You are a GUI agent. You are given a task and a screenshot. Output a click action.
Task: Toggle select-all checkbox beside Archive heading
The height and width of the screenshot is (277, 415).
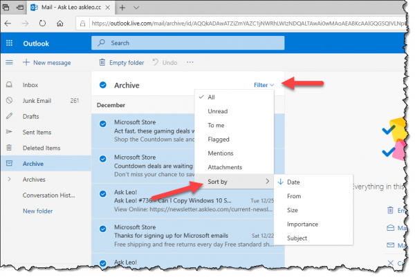click(x=102, y=85)
